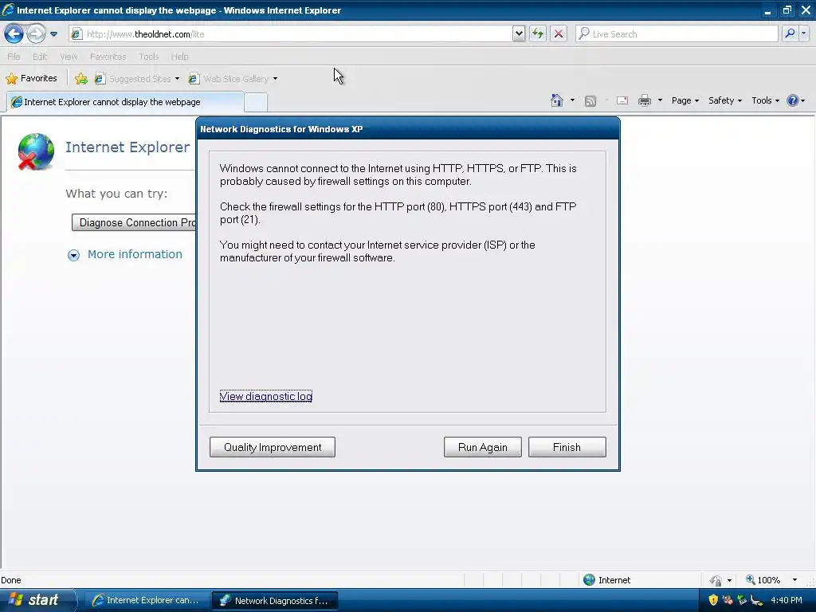Click the Security Center shield tray icon
Image resolution: width=816 pixels, height=612 pixels.
point(713,600)
